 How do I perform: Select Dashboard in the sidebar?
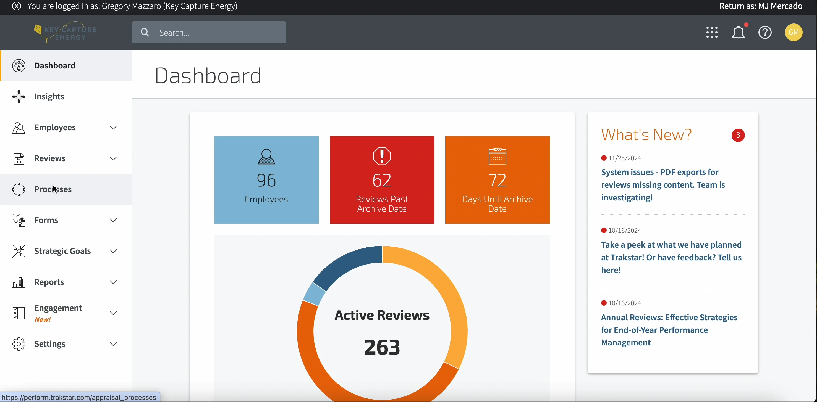(x=55, y=66)
